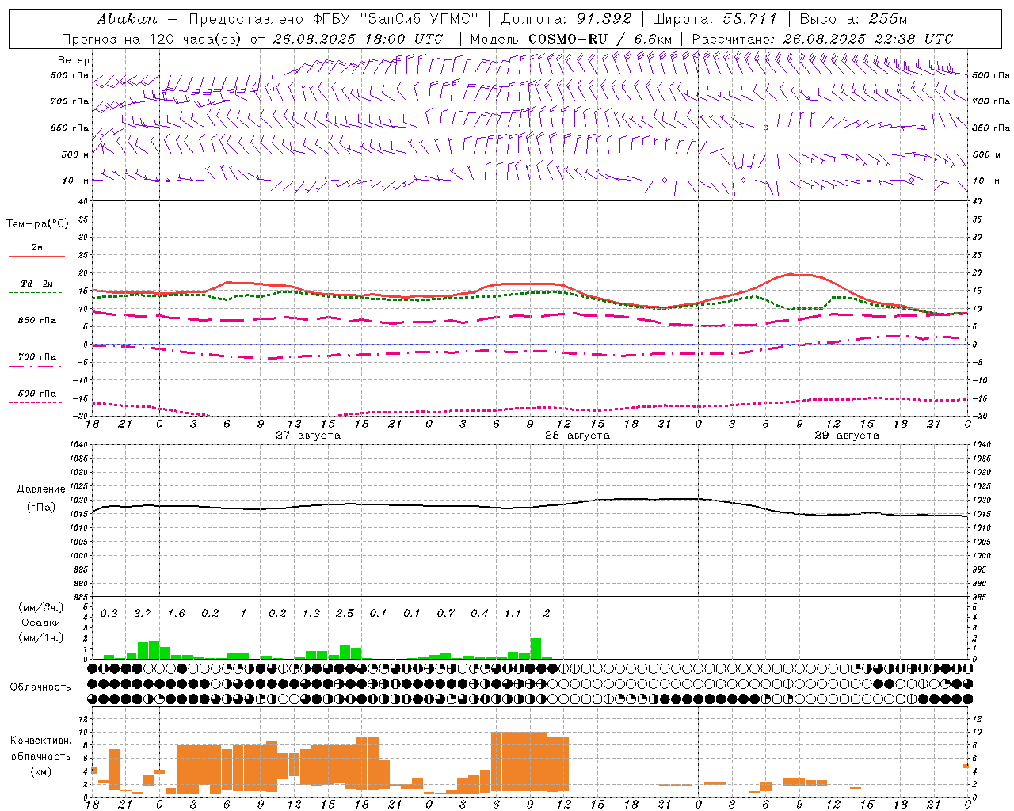Click the 29 августа date label
The image size is (1014, 811).
pyautogui.click(x=847, y=436)
